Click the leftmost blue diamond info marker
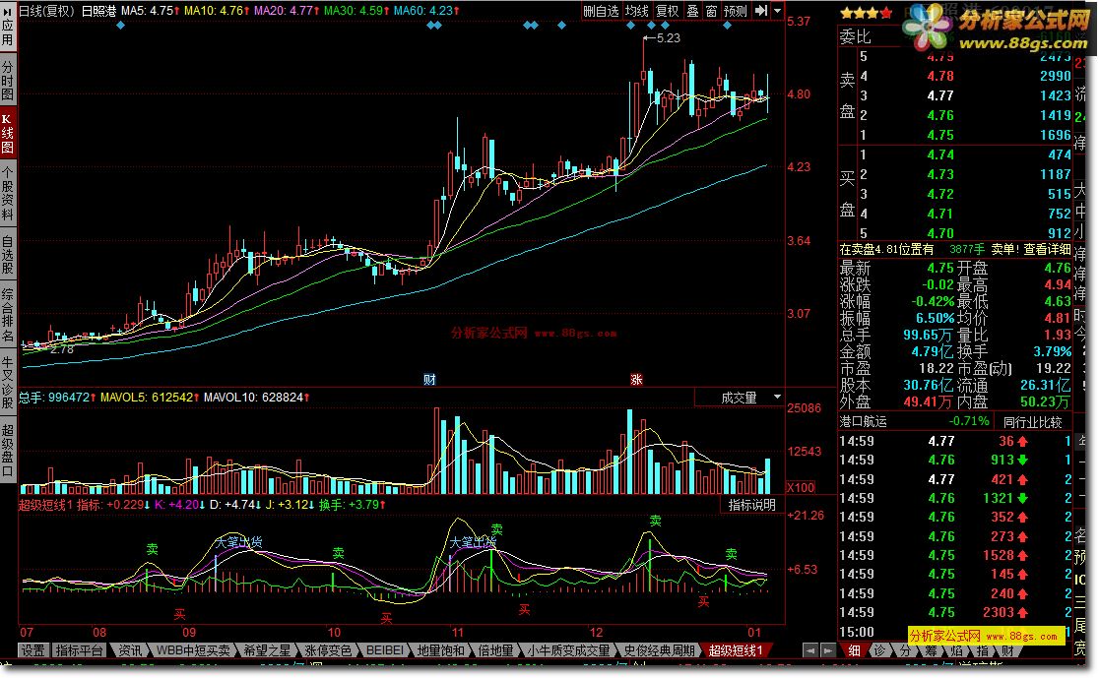 [120, 26]
